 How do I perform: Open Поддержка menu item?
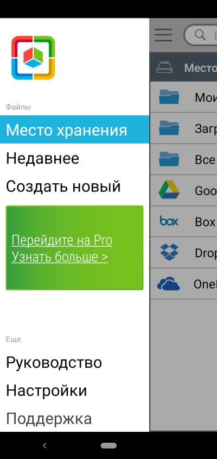pos(49,419)
